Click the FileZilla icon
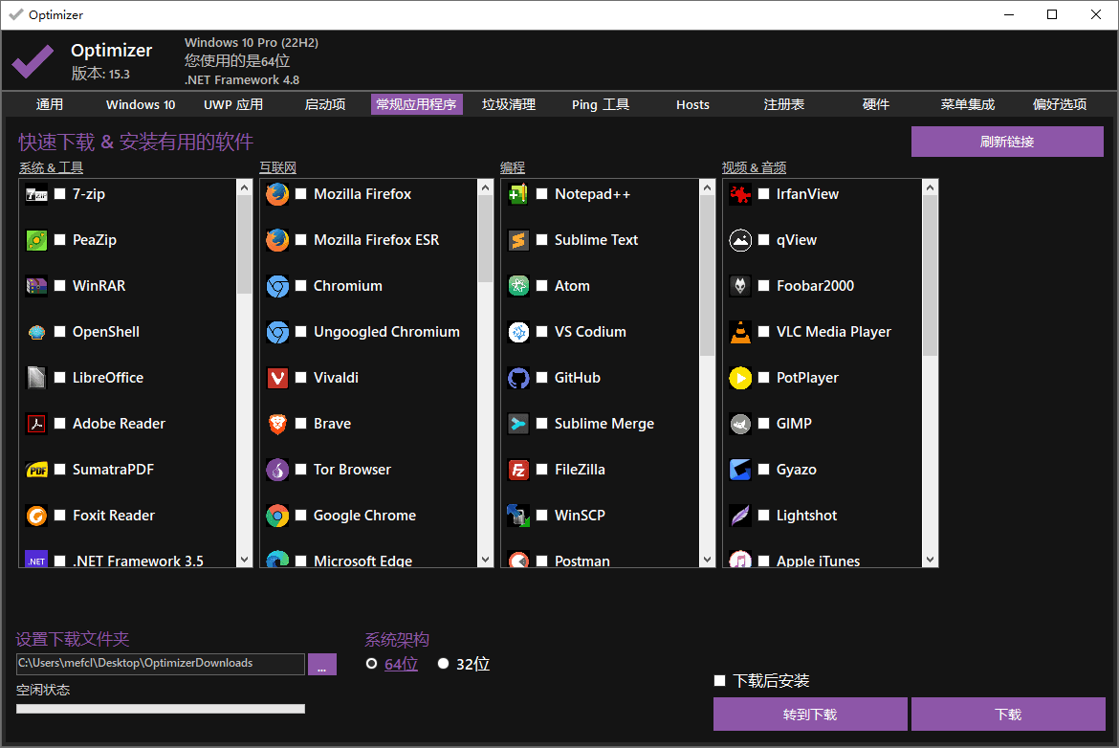This screenshot has height=748, width=1119. tap(518, 470)
